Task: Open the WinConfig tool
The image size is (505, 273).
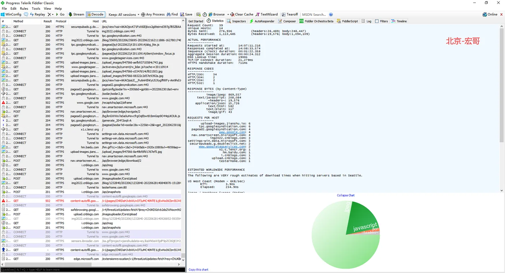Action: (11, 14)
